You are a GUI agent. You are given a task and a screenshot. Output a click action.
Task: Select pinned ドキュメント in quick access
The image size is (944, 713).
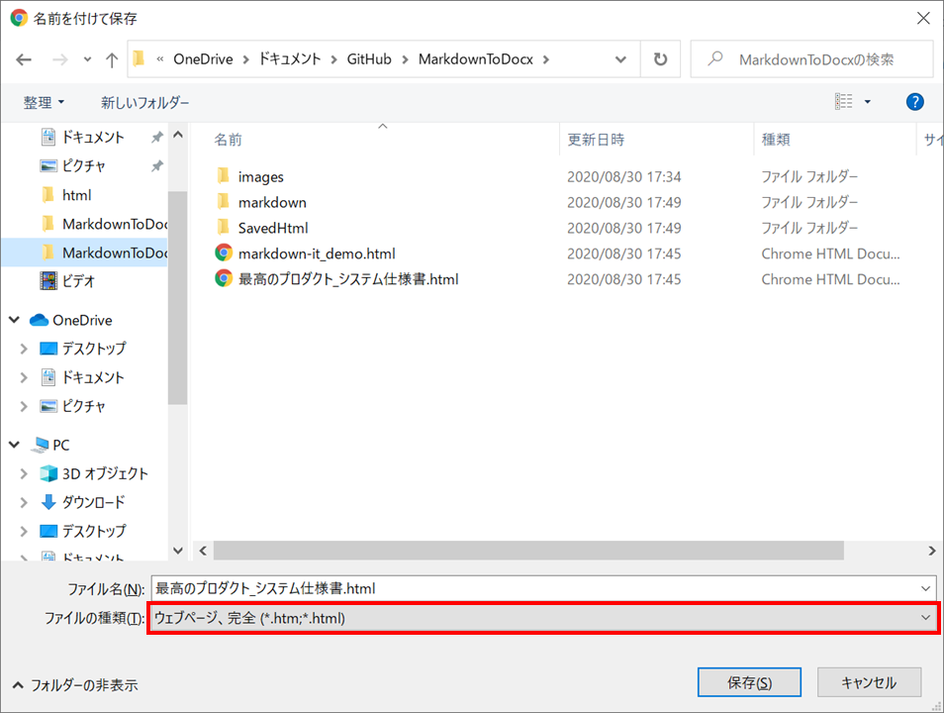pos(93,137)
